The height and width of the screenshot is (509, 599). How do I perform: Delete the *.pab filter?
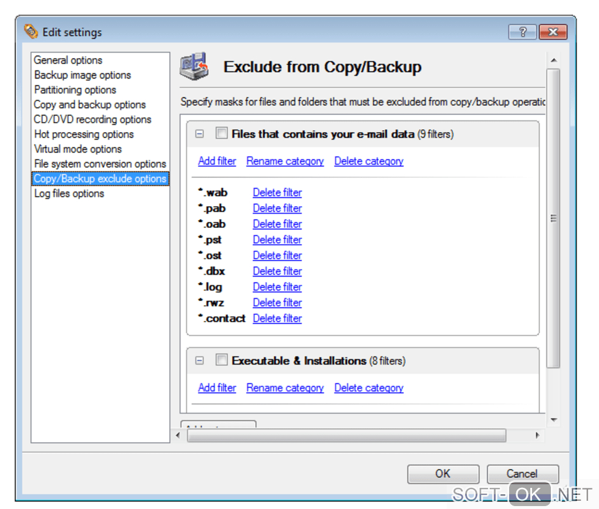(x=277, y=208)
